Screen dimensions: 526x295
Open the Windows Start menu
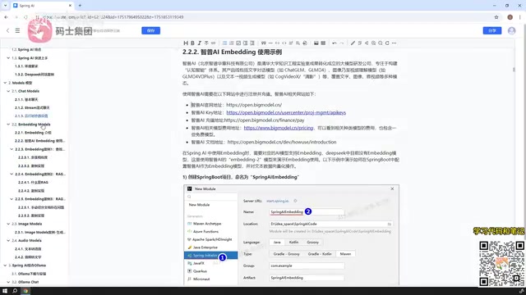tap(5, 291)
